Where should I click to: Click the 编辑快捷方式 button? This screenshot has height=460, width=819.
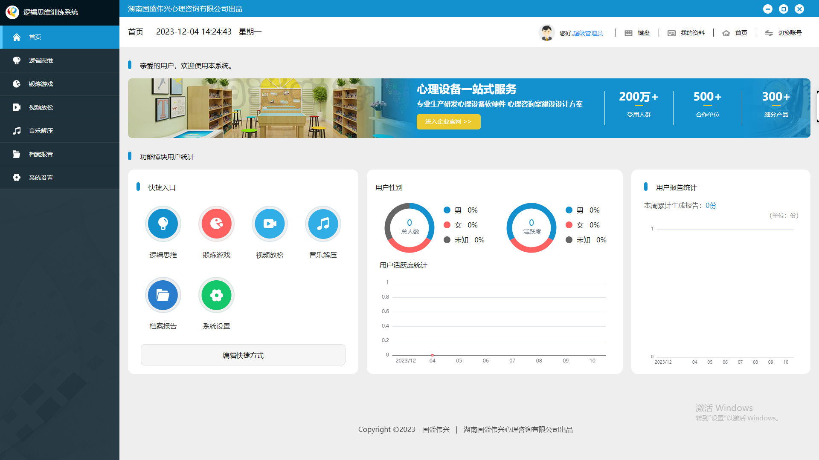tap(243, 355)
